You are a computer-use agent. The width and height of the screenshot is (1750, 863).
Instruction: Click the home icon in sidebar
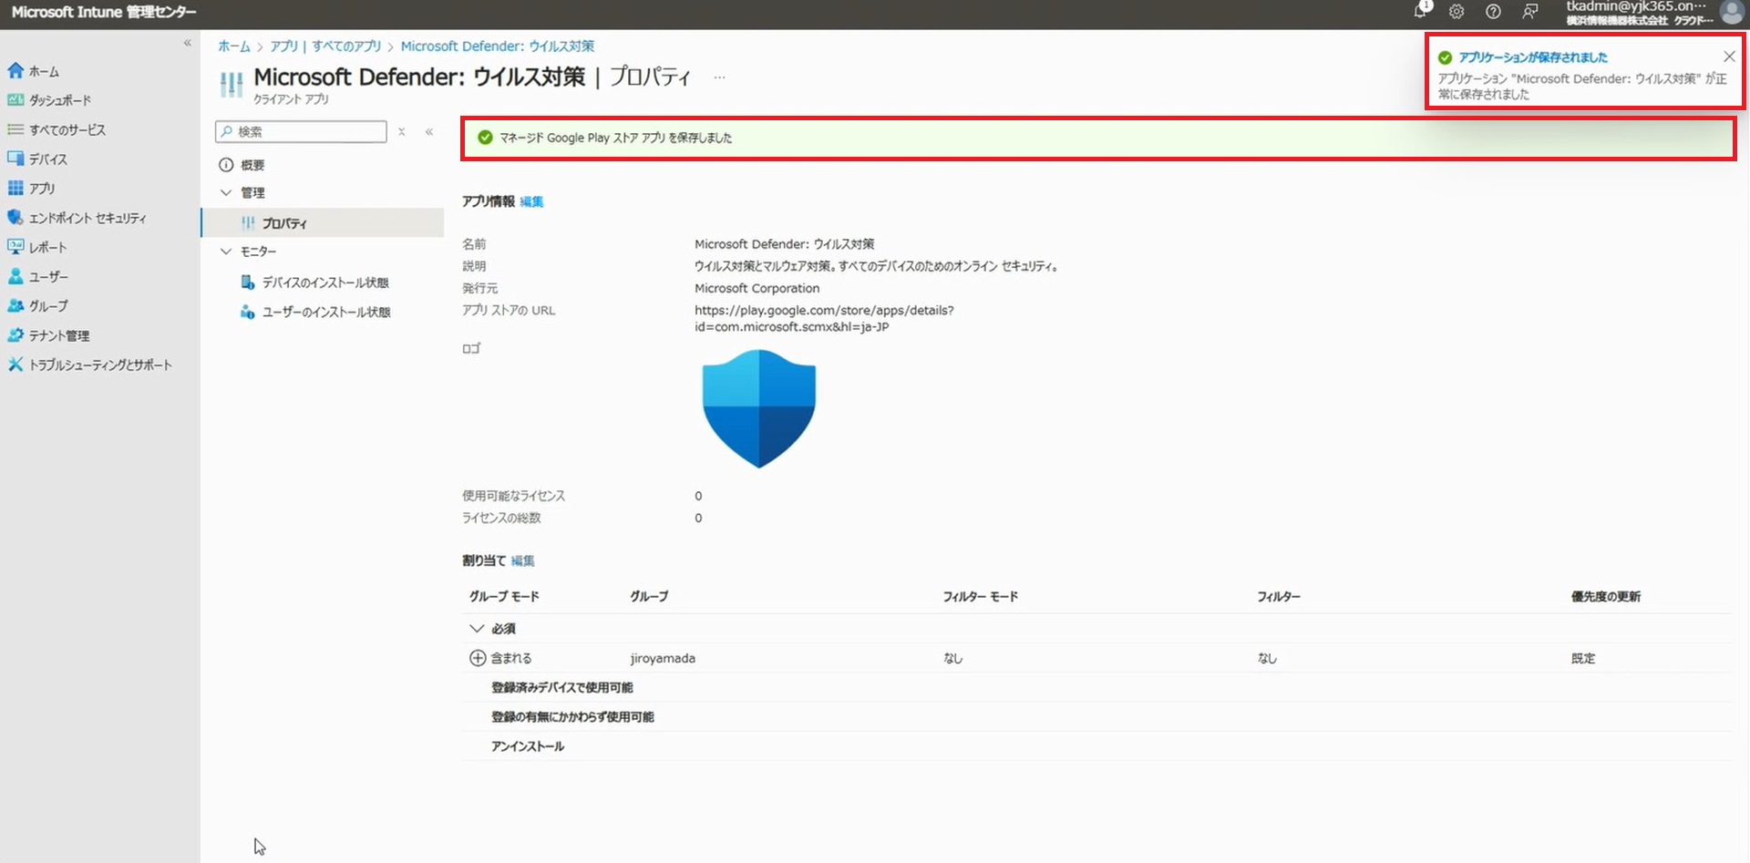coord(15,70)
